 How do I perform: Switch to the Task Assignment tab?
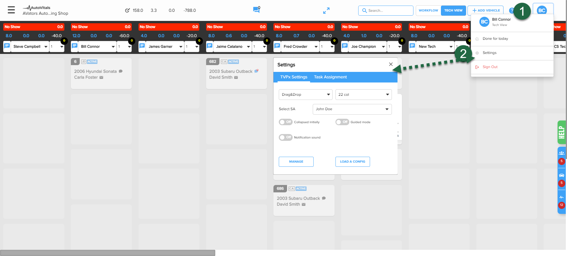coord(330,77)
